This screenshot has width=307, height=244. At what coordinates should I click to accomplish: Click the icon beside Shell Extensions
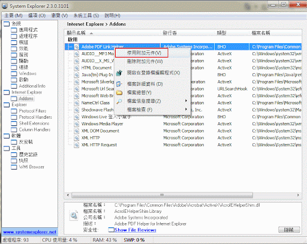pyautogui.click(x=14, y=123)
